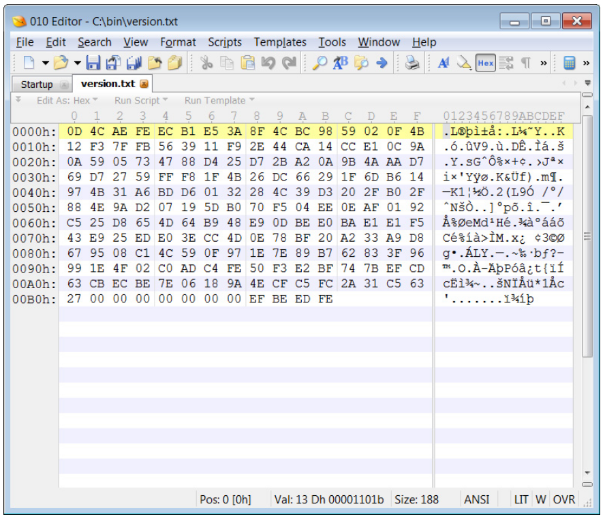Open the View menu
This screenshot has width=605, height=517.
[136, 42]
